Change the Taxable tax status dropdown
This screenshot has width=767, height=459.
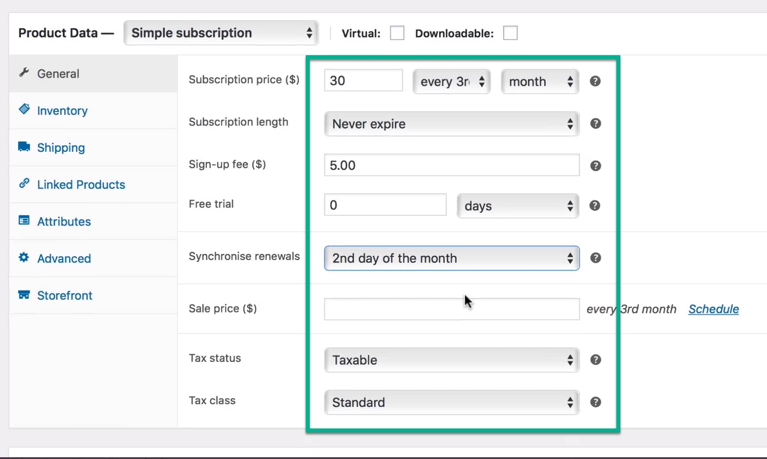[452, 360]
